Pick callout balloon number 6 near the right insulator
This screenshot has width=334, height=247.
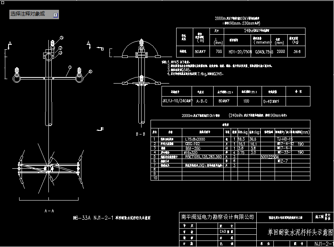point(90,71)
